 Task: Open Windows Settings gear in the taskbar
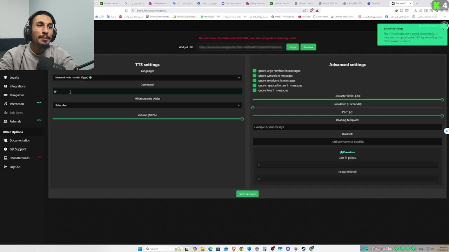pyautogui.click(x=257, y=249)
